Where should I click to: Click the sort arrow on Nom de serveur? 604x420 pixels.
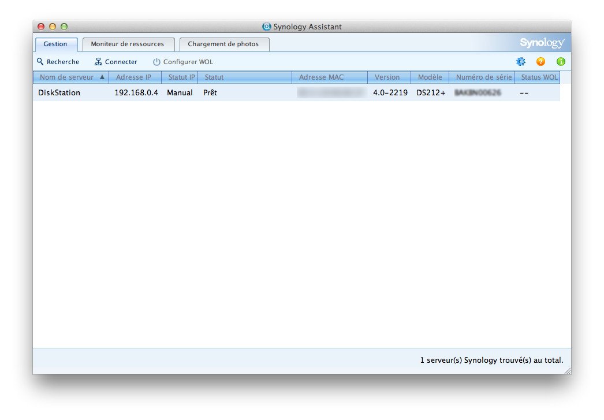pos(102,77)
